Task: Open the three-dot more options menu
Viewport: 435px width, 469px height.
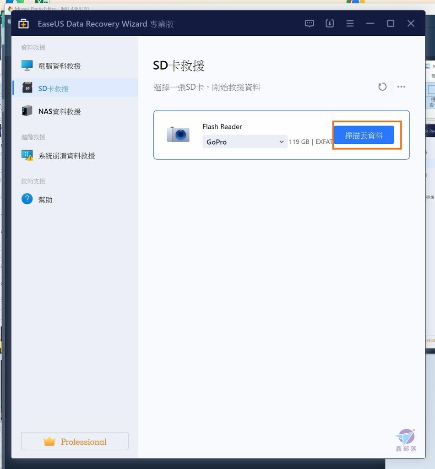Action: tap(401, 87)
